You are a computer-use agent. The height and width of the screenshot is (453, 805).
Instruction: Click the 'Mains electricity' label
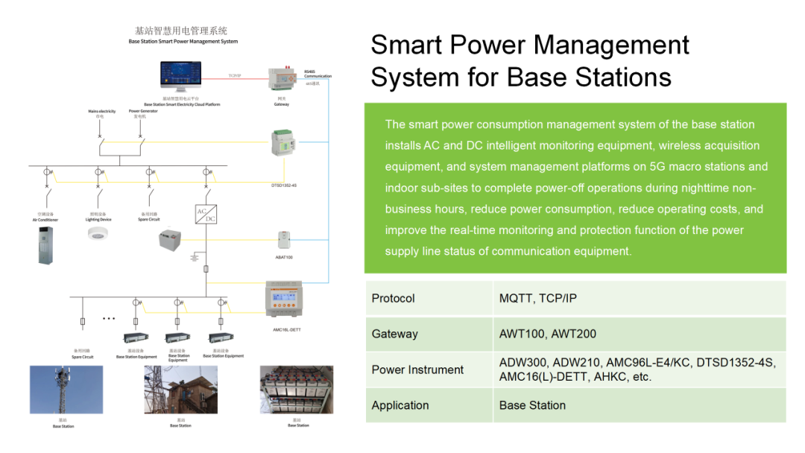pos(101,111)
